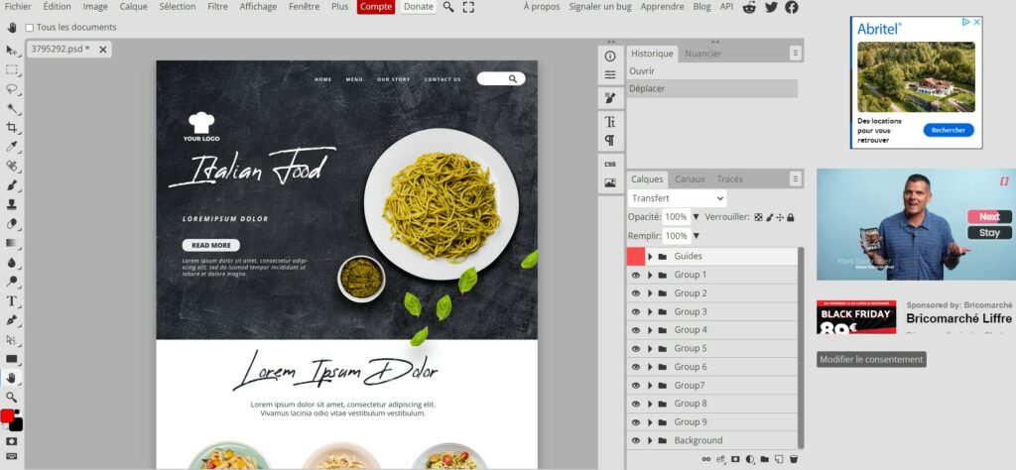Add new folder in layers panel
The width and height of the screenshot is (1016, 470).
tap(765, 459)
